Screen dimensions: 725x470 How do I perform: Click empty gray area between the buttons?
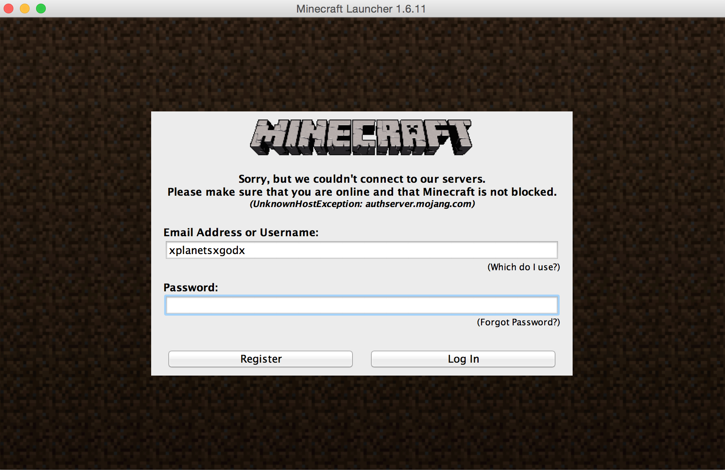(362, 359)
